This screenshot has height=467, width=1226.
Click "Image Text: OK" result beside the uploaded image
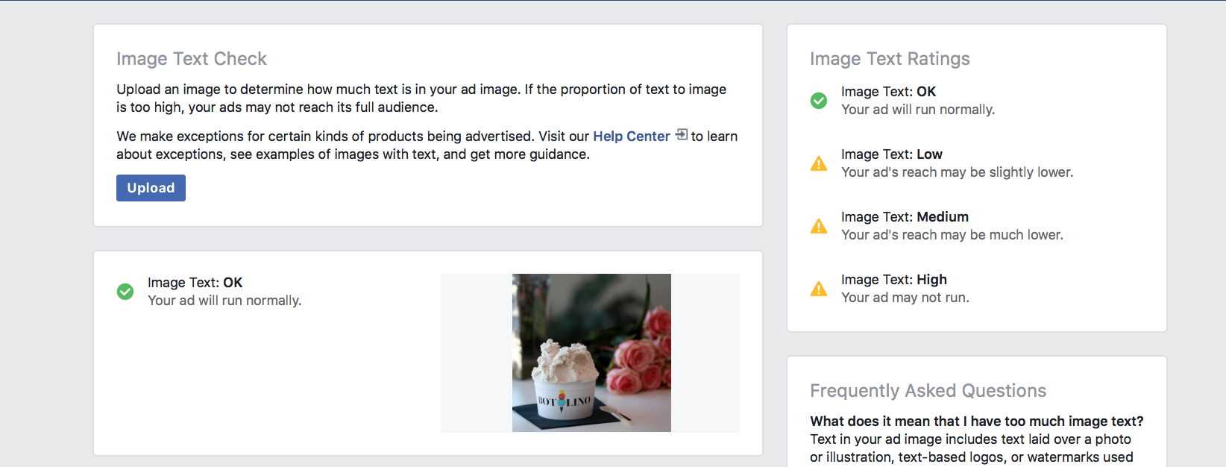[x=195, y=283]
